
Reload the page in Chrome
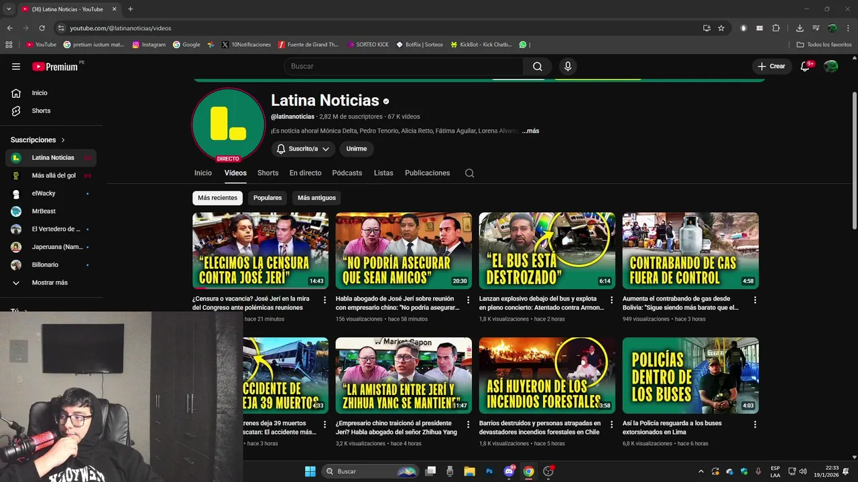click(42, 28)
